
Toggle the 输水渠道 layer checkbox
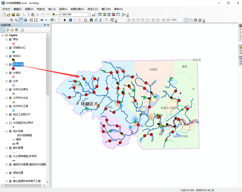(10, 148)
